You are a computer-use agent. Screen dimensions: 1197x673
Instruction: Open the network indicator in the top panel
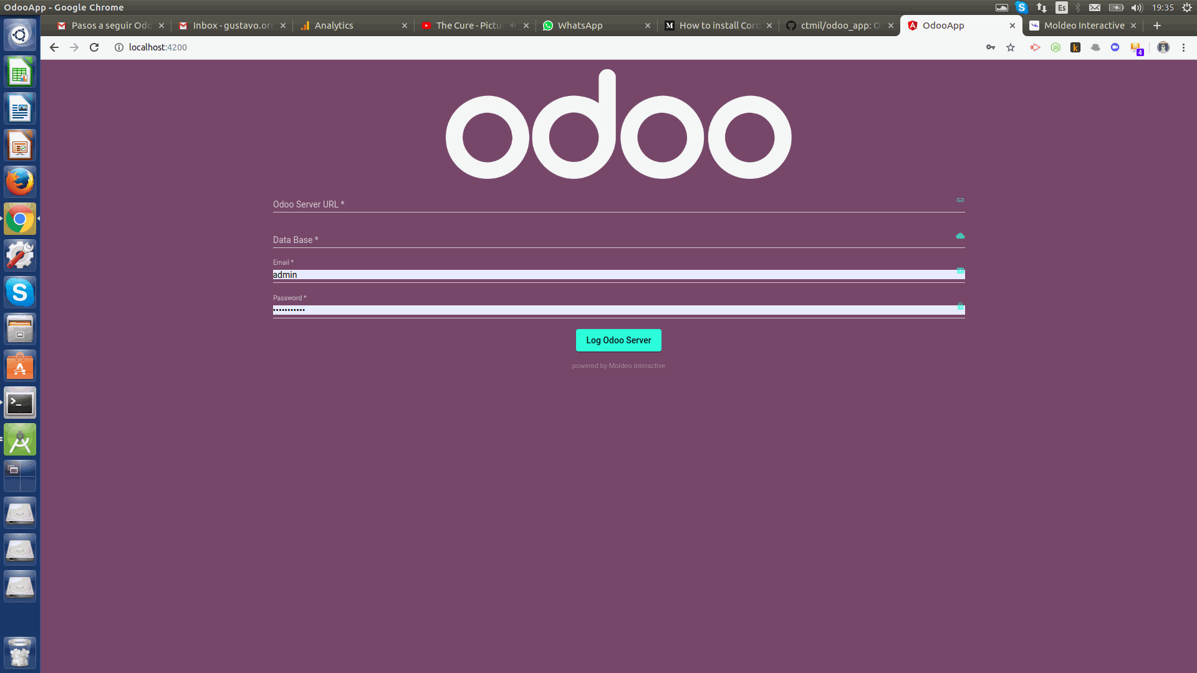(x=1042, y=7)
